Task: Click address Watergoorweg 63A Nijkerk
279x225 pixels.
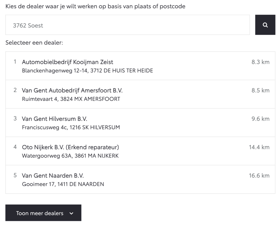Action: coord(70,156)
